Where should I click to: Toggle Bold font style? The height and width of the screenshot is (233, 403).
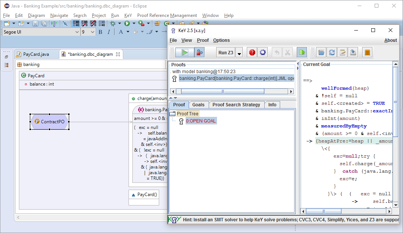tap(101, 32)
